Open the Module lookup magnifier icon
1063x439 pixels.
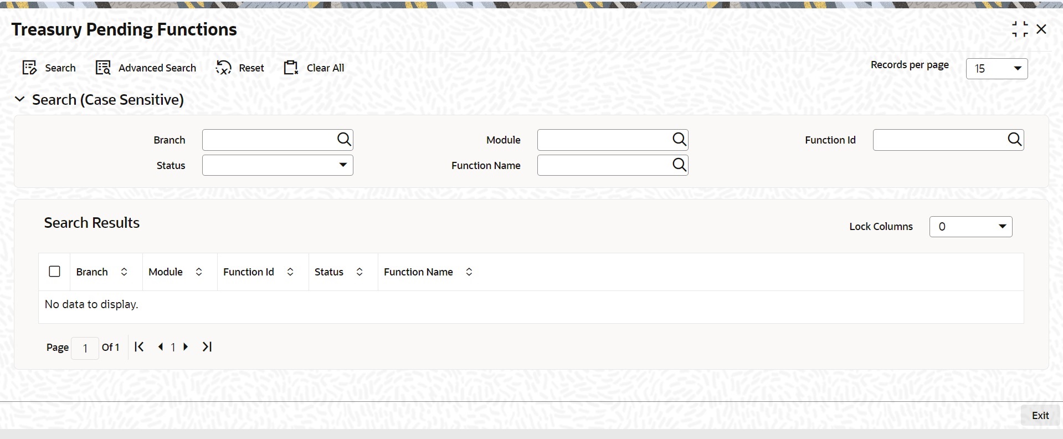click(x=679, y=139)
